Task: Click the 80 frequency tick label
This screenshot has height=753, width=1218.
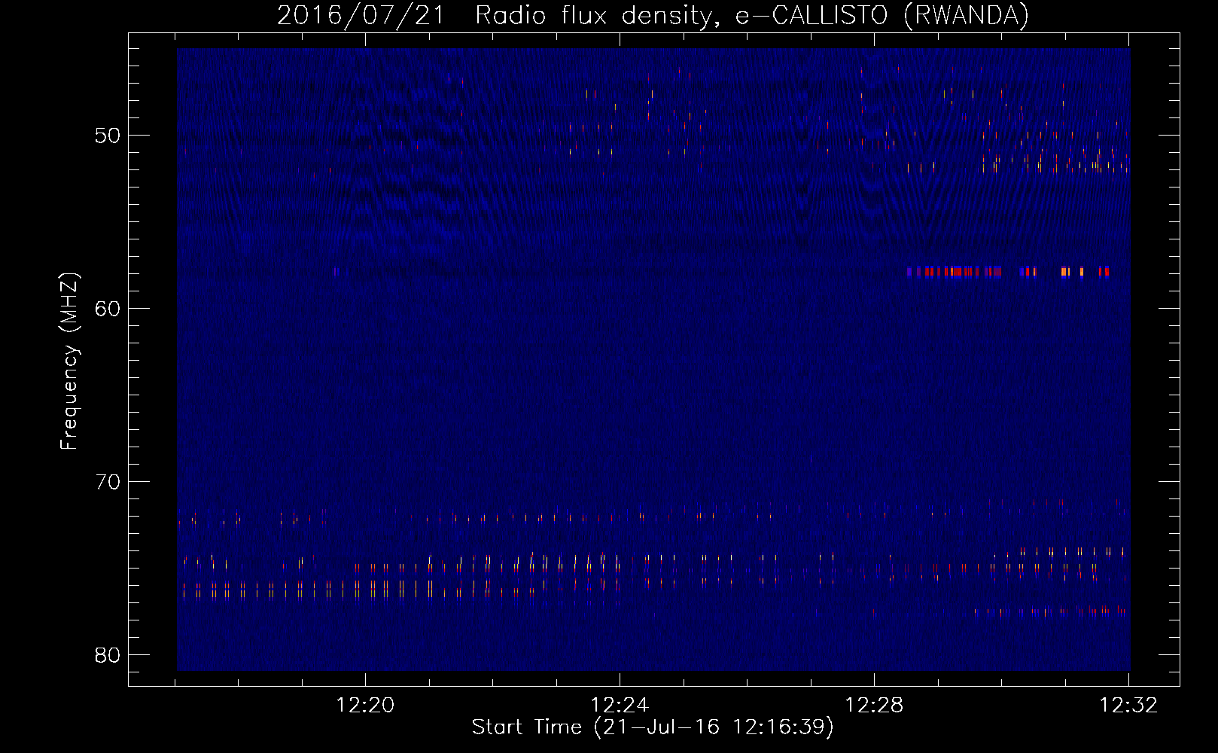Action: click(x=108, y=655)
